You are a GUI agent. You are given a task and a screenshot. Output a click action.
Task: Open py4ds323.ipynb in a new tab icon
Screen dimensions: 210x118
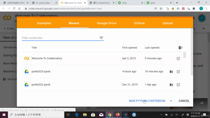pyautogui.click(x=178, y=71)
